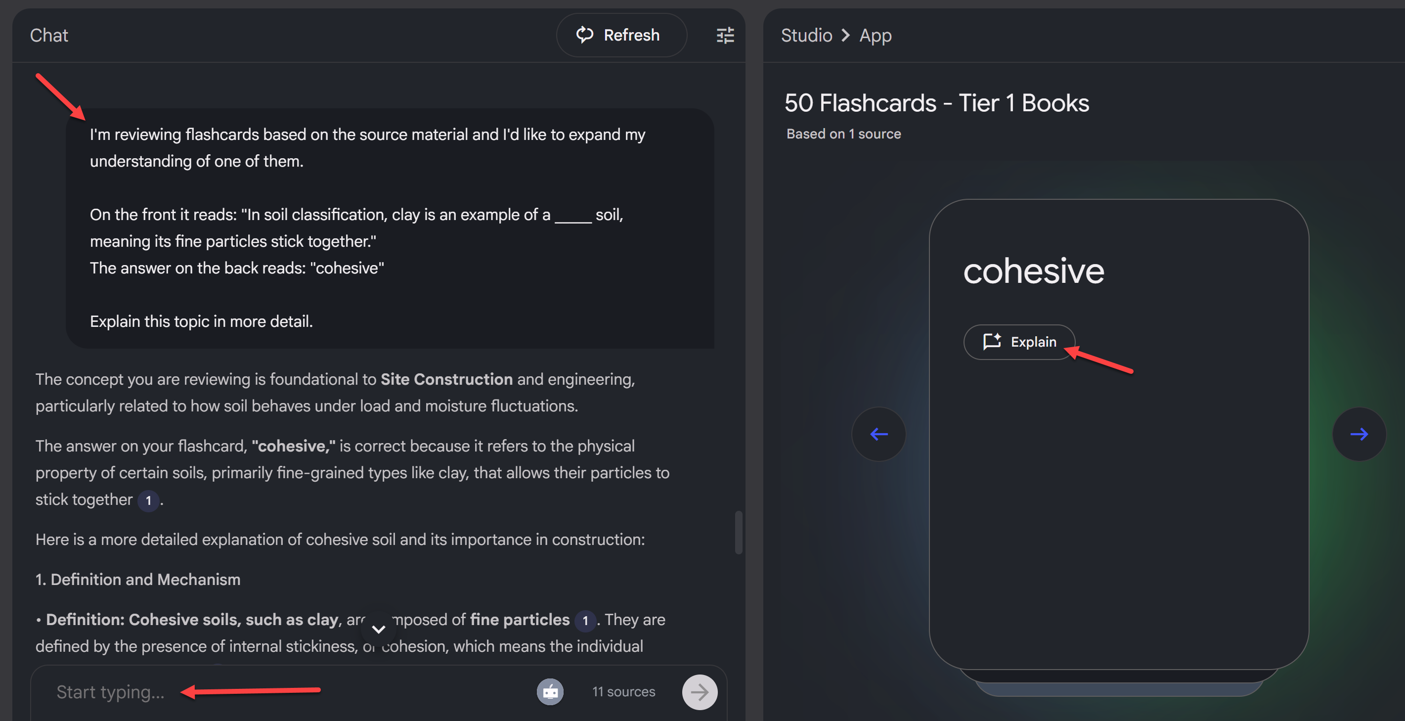Advance to next flashcard arrow
This screenshot has height=721, width=1405.
1359,434
